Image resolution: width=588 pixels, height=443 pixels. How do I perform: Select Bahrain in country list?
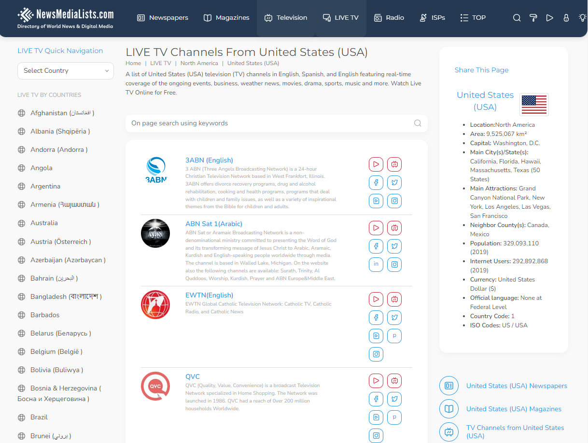(x=48, y=278)
